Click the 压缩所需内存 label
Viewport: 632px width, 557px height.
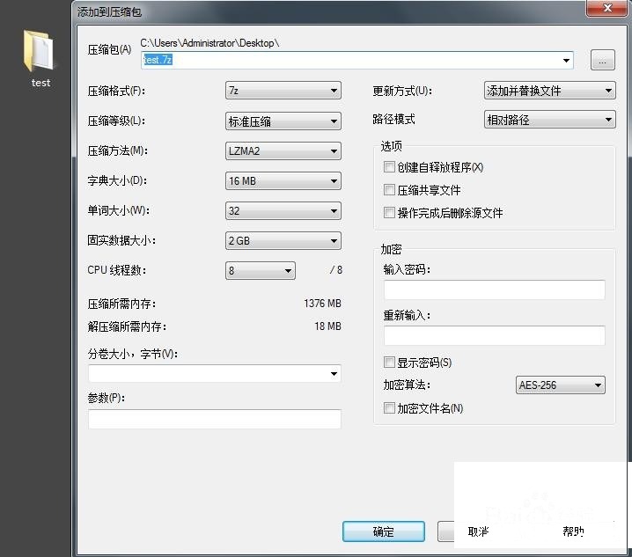[121, 304]
